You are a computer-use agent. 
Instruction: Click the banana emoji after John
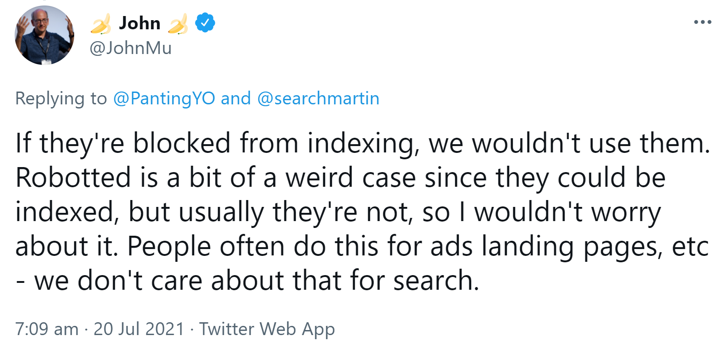coord(178,24)
